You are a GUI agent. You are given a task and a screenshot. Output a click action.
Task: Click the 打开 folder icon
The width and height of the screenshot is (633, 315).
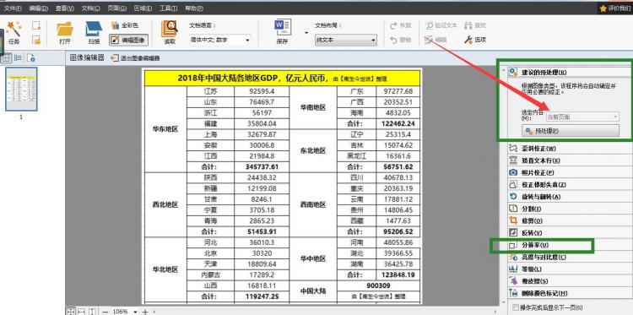[65, 33]
